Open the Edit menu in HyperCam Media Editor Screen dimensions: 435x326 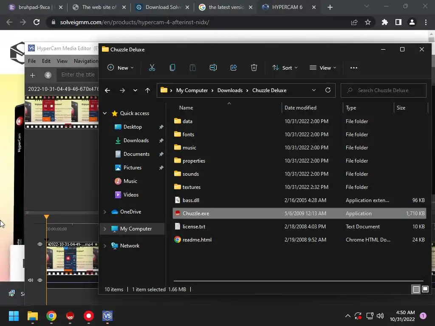(46, 61)
